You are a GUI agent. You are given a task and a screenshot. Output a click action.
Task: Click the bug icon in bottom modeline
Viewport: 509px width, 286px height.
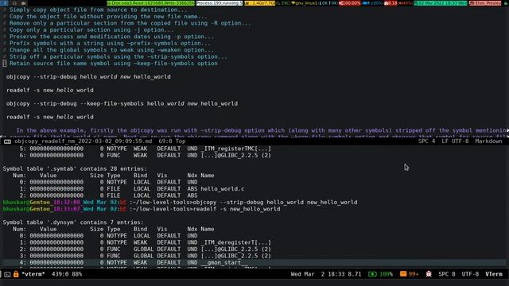click(429, 274)
